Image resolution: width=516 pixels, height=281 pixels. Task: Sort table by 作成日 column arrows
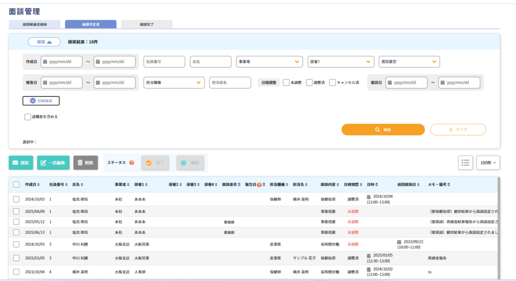click(x=39, y=185)
